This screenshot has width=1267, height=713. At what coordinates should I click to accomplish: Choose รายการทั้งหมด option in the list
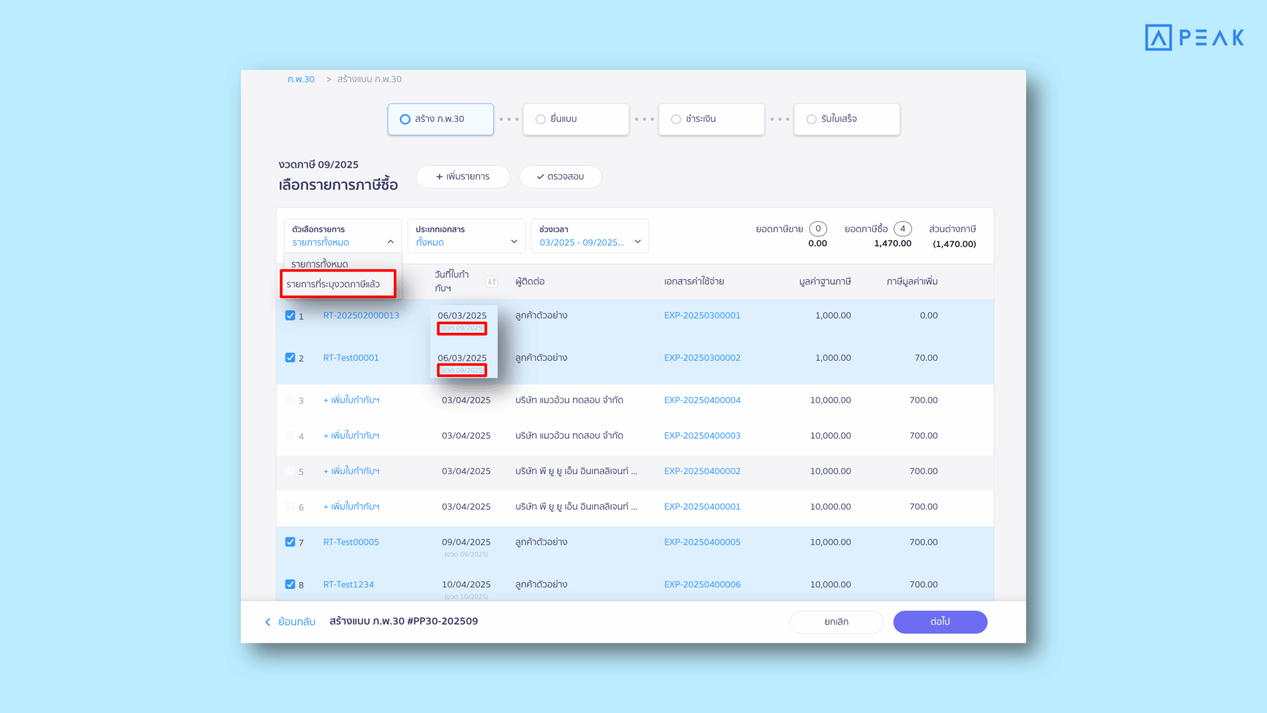click(320, 264)
